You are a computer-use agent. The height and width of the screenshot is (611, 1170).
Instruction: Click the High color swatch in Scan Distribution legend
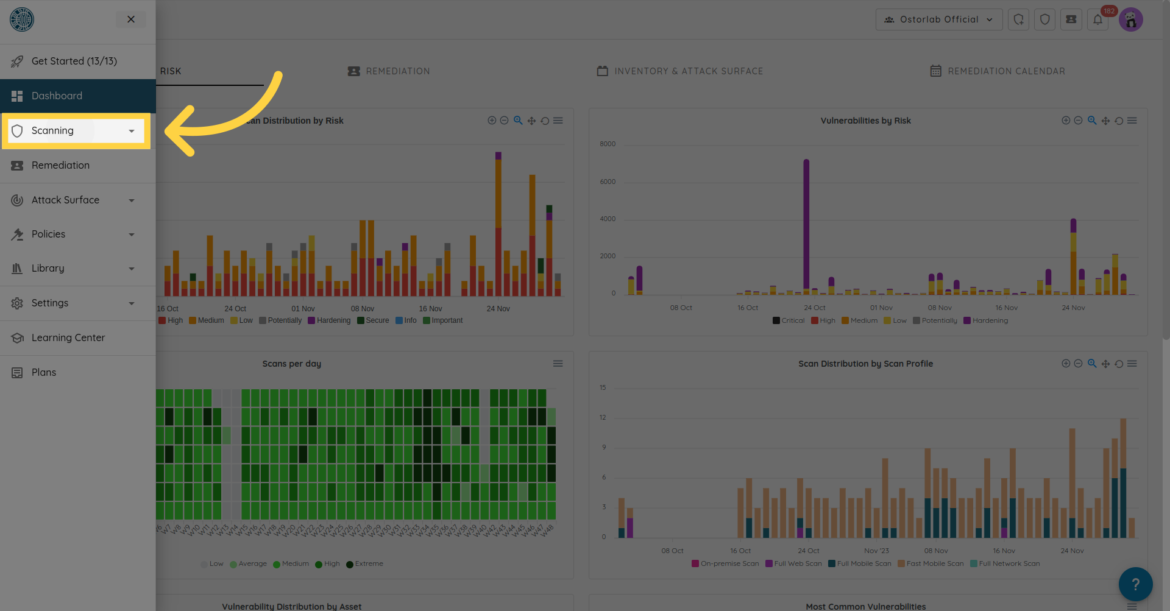click(162, 320)
